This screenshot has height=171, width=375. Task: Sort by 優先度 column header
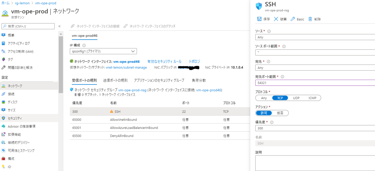77,103
